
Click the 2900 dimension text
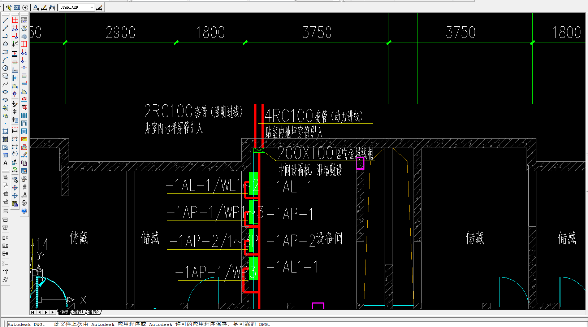click(121, 32)
